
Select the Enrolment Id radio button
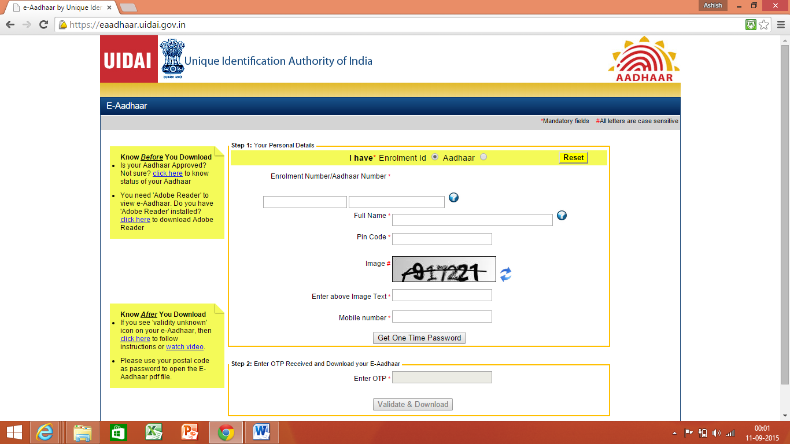click(x=435, y=157)
